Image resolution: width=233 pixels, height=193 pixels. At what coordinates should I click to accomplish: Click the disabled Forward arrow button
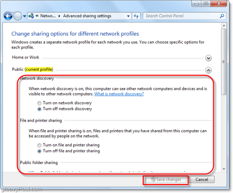[18, 16]
